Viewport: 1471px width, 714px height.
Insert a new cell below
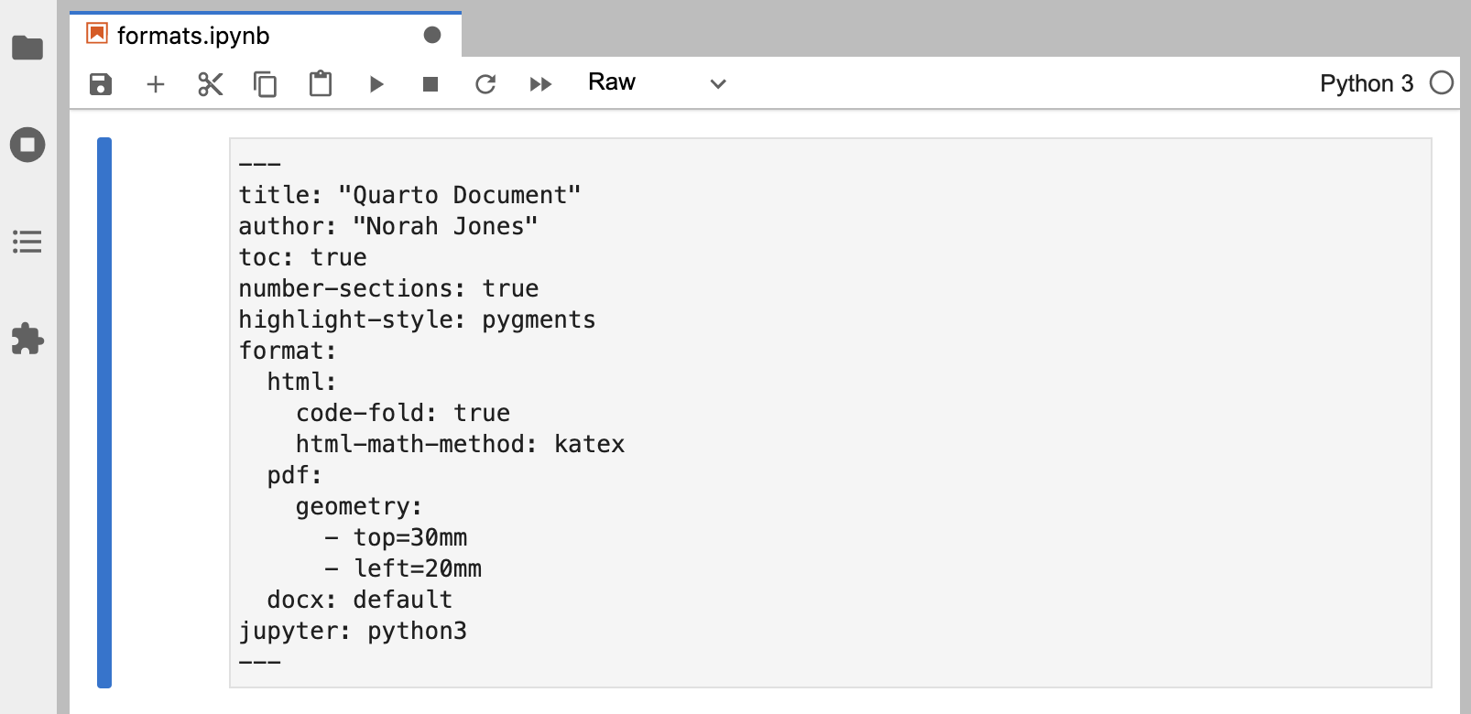(156, 84)
